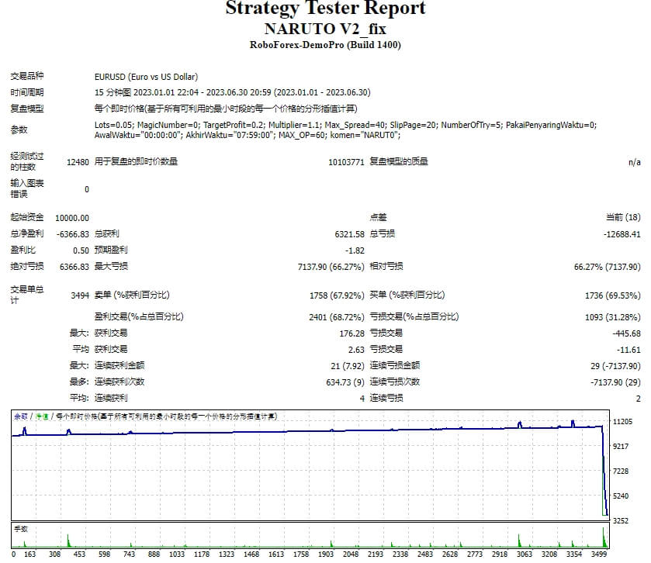Viewport: 651px width, 563px height.
Task: Click the initial deposit value 10000.00
Action: click(72, 218)
